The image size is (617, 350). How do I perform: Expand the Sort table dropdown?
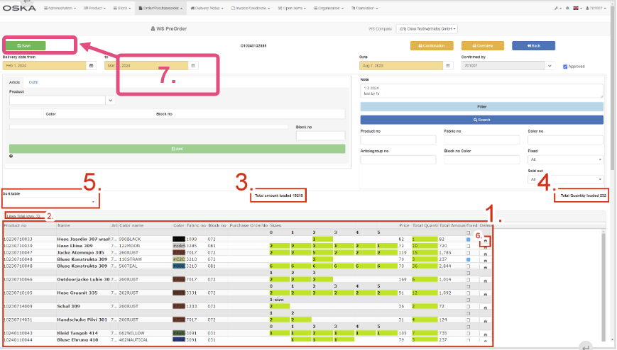[x=50, y=202]
